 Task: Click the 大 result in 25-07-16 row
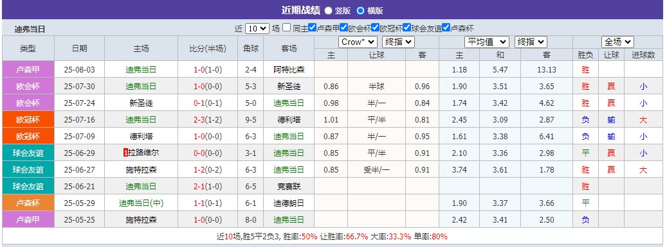tap(643, 120)
